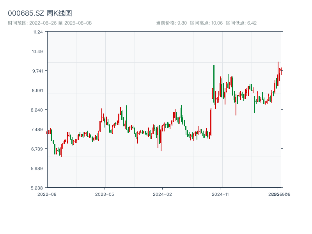Click the 区间高点 10.06 label

(206, 23)
